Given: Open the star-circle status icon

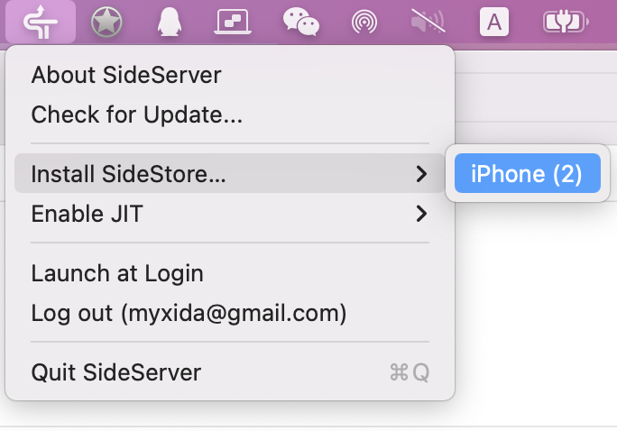Looking at the screenshot, I should click(107, 22).
